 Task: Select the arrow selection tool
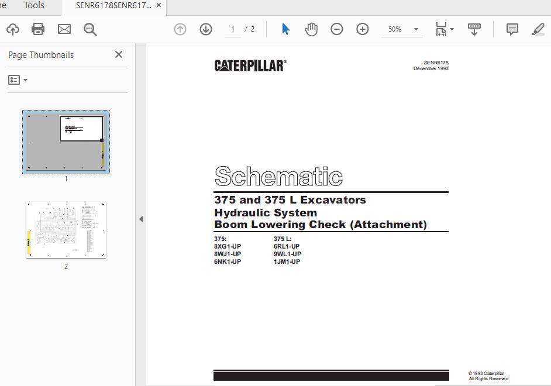click(x=285, y=29)
